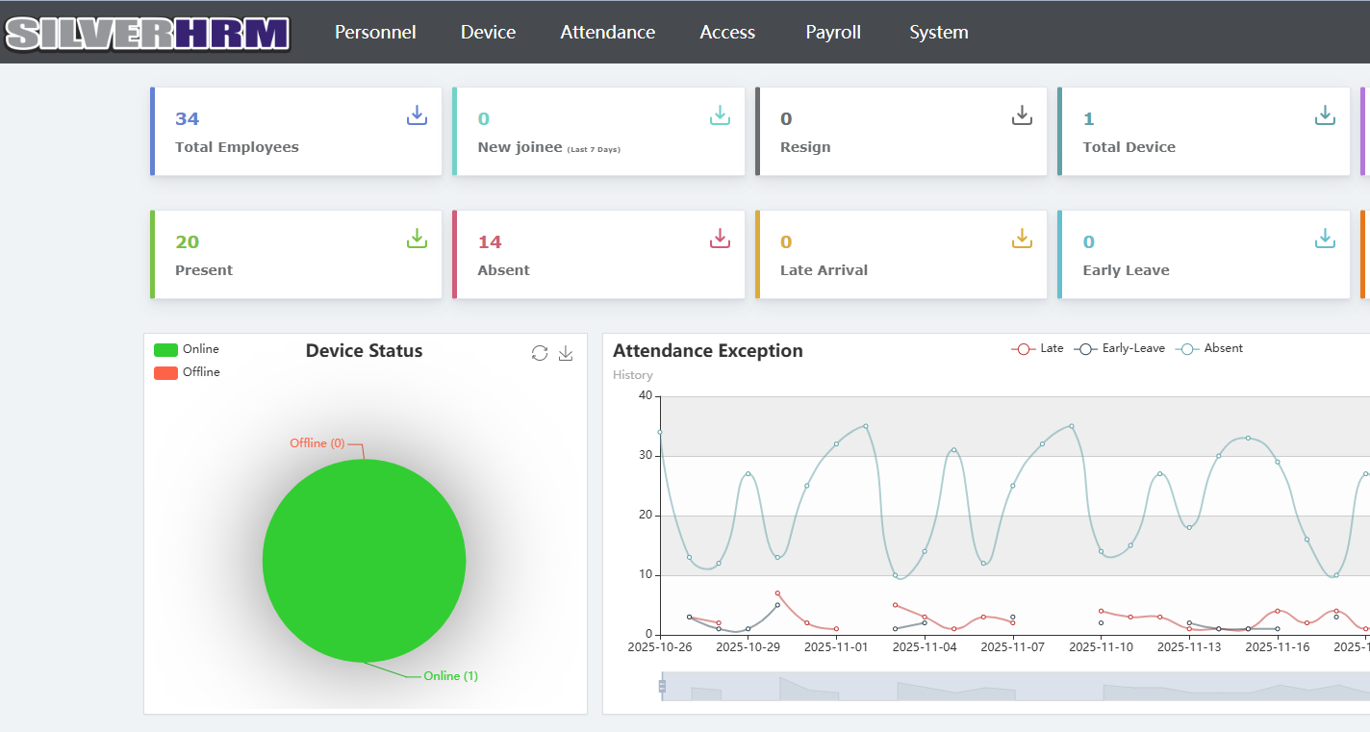1370x732 pixels.
Task: Open the Personnel menu
Action: pos(375,32)
